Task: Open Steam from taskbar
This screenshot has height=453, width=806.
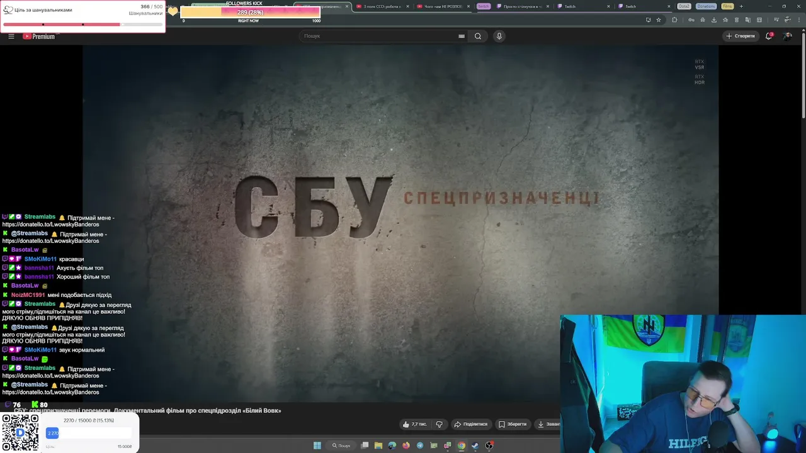Action: pyautogui.click(x=475, y=445)
